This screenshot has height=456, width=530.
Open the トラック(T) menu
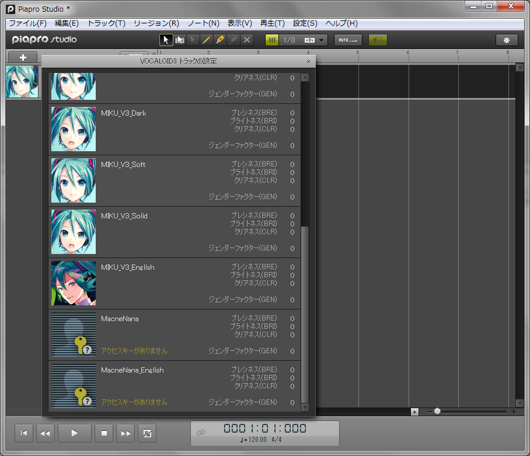click(x=106, y=23)
